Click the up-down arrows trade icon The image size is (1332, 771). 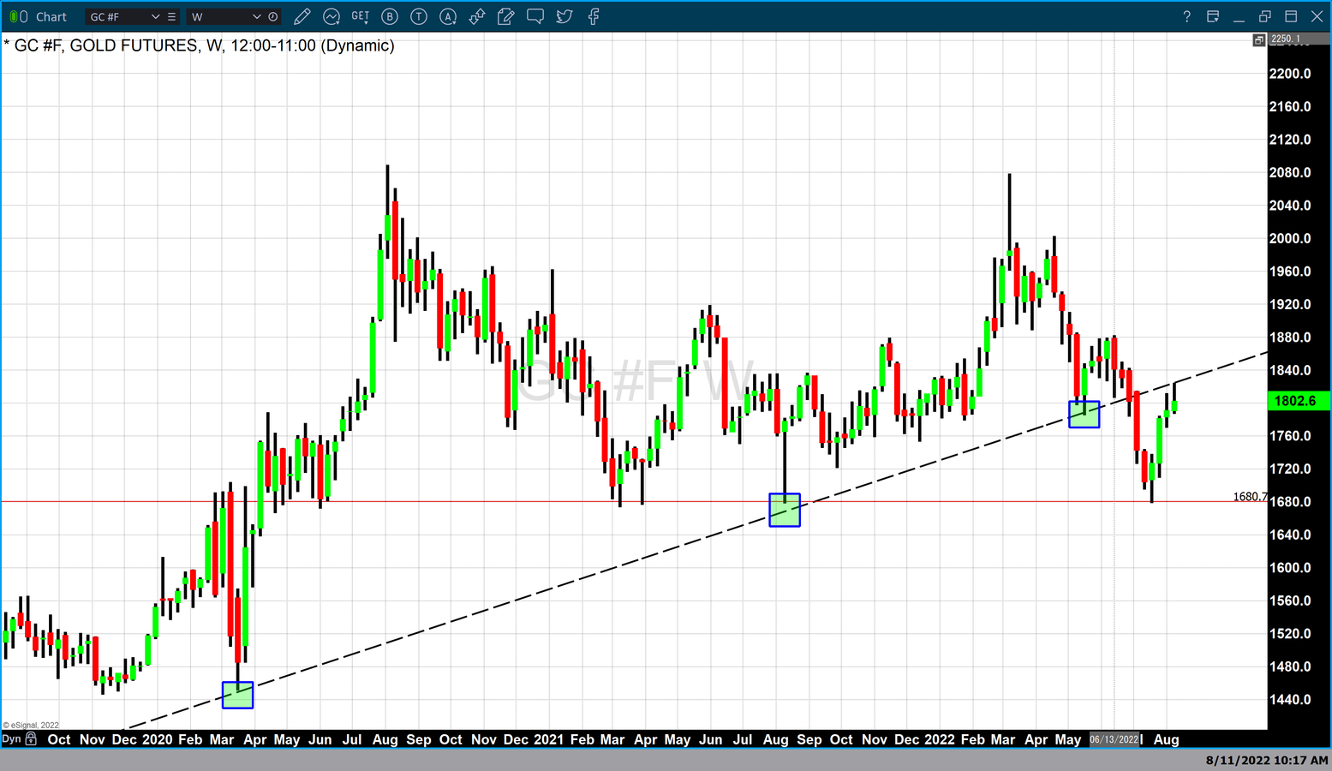[x=477, y=16]
